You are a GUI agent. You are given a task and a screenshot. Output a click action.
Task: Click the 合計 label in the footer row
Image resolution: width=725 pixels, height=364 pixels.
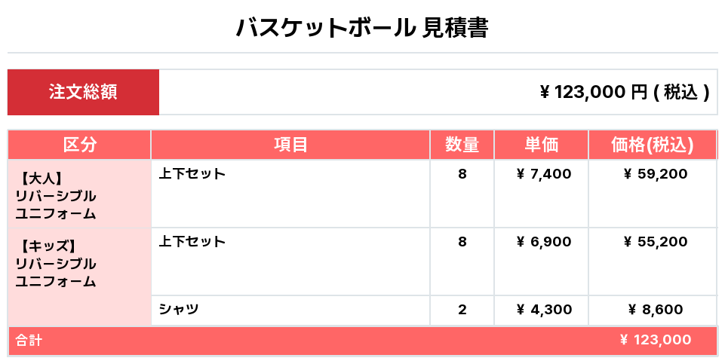pyautogui.click(x=29, y=341)
